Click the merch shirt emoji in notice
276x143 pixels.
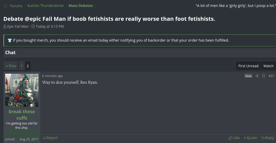pyautogui.click(x=10, y=40)
